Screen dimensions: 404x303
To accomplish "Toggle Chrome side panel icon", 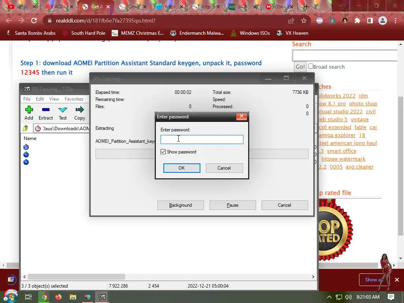I will tap(370, 21).
